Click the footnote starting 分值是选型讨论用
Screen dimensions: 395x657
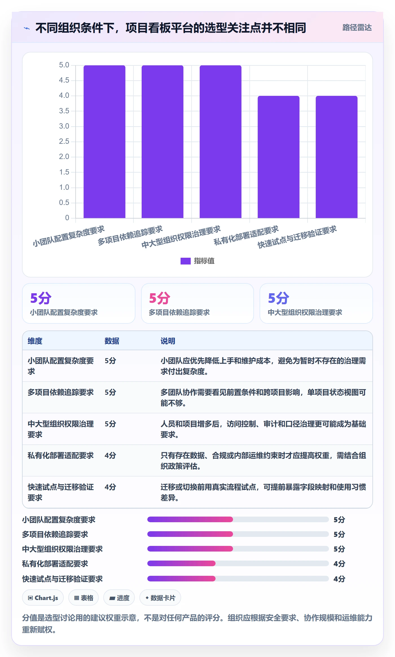coord(197,623)
